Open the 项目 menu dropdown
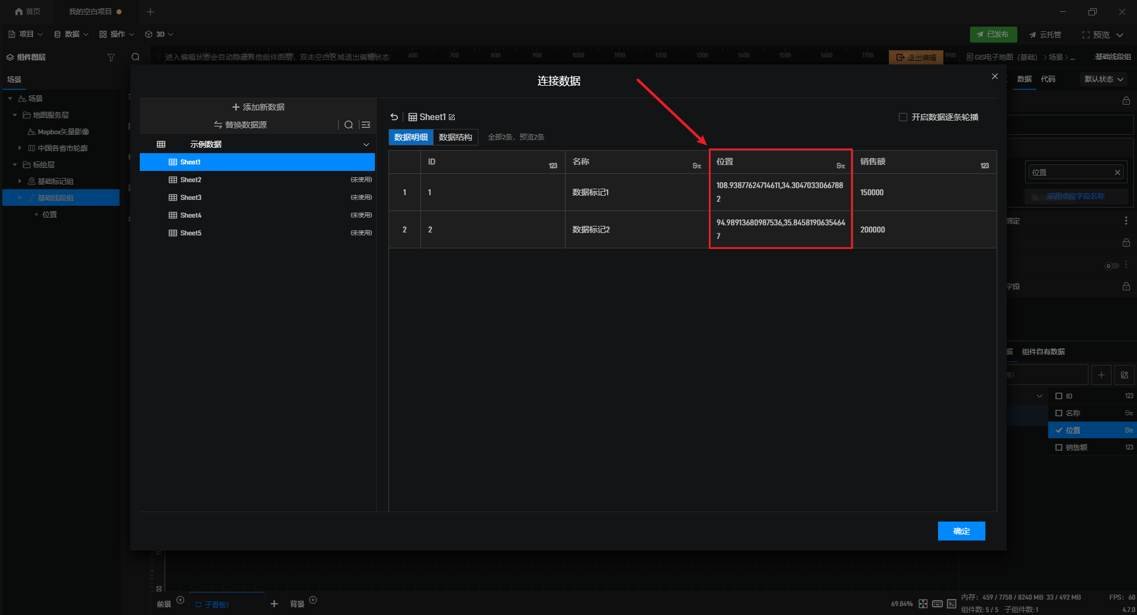 click(x=26, y=34)
